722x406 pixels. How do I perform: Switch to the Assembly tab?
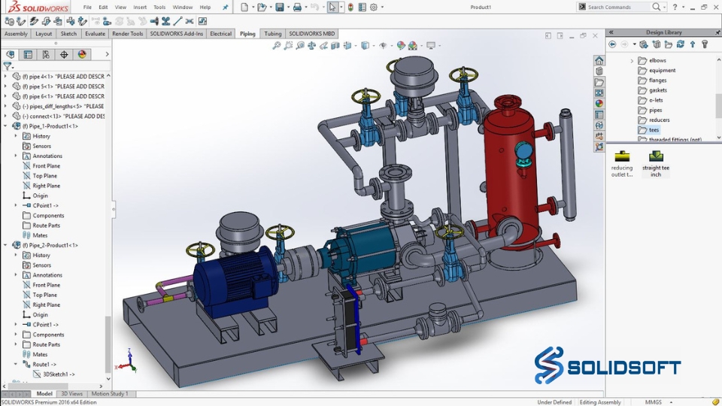click(x=16, y=34)
